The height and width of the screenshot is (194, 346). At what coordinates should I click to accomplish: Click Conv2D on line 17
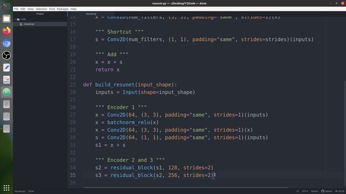116,39
